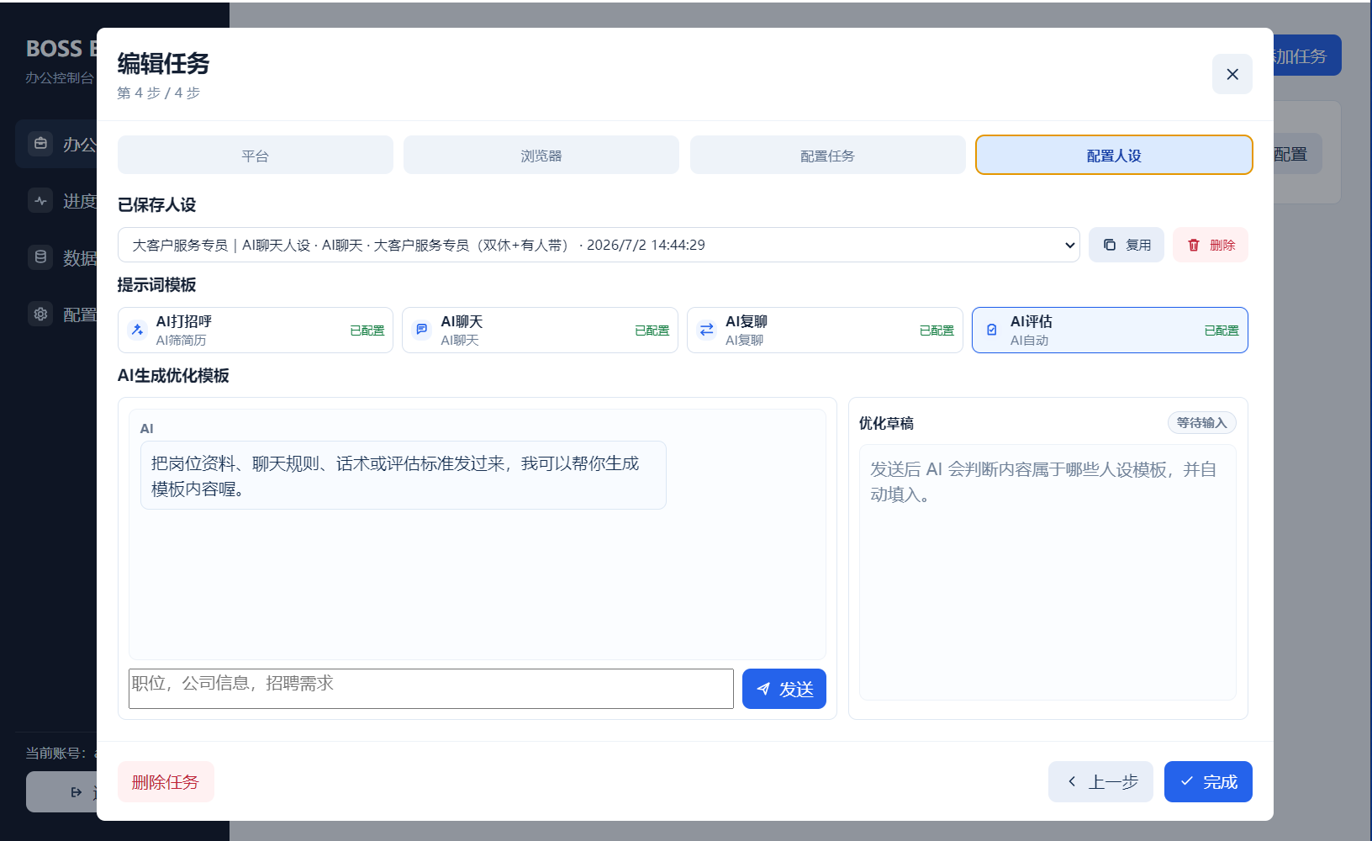This screenshot has height=841, width=1372.
Task: Click the 已配置 label on AI聊天 card
Action: [652, 331]
